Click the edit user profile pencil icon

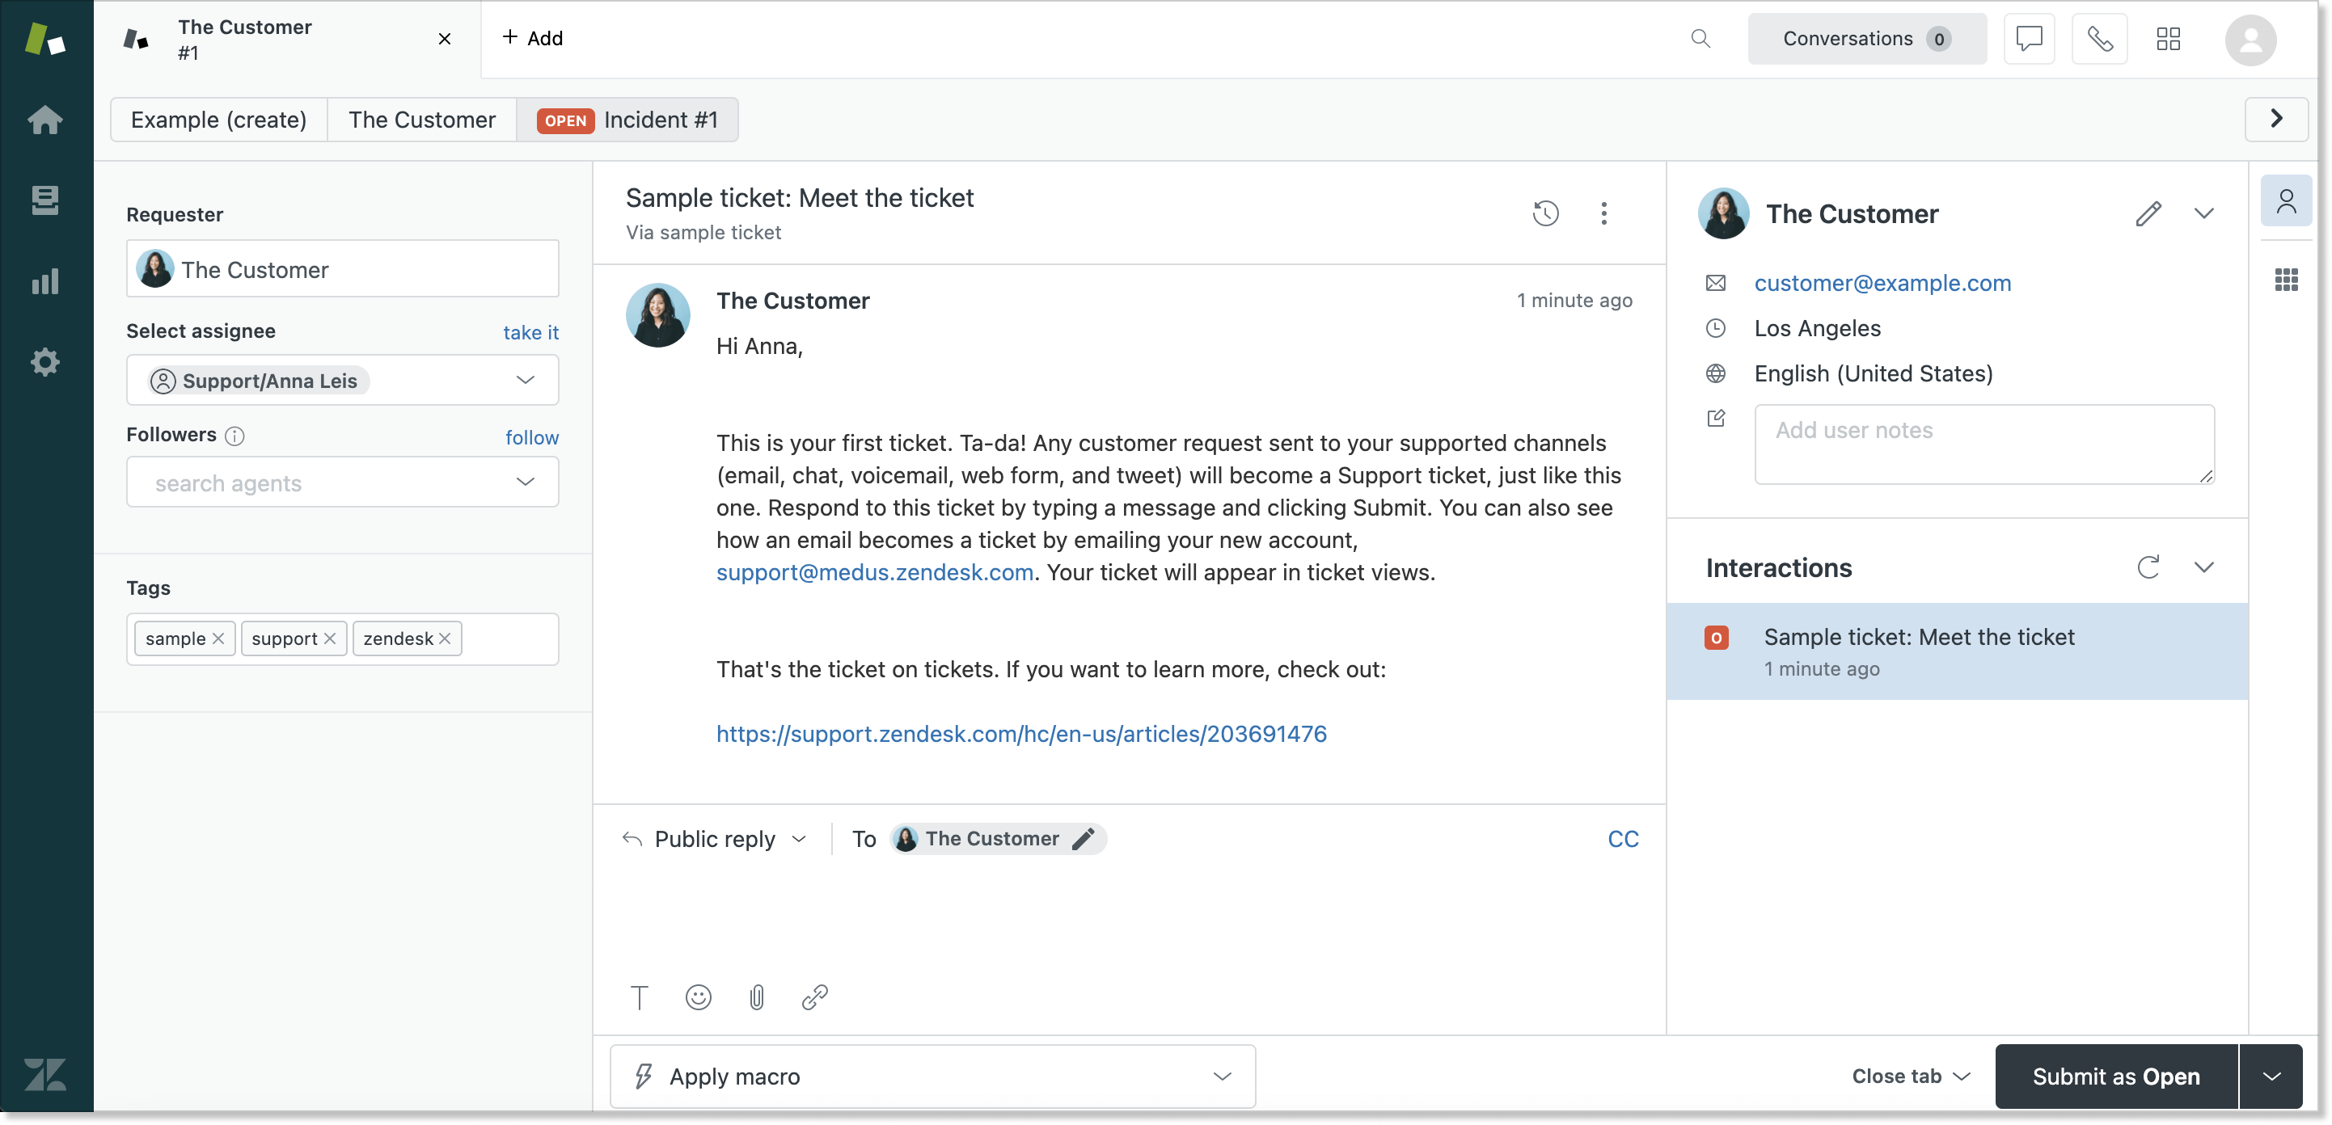(2148, 213)
